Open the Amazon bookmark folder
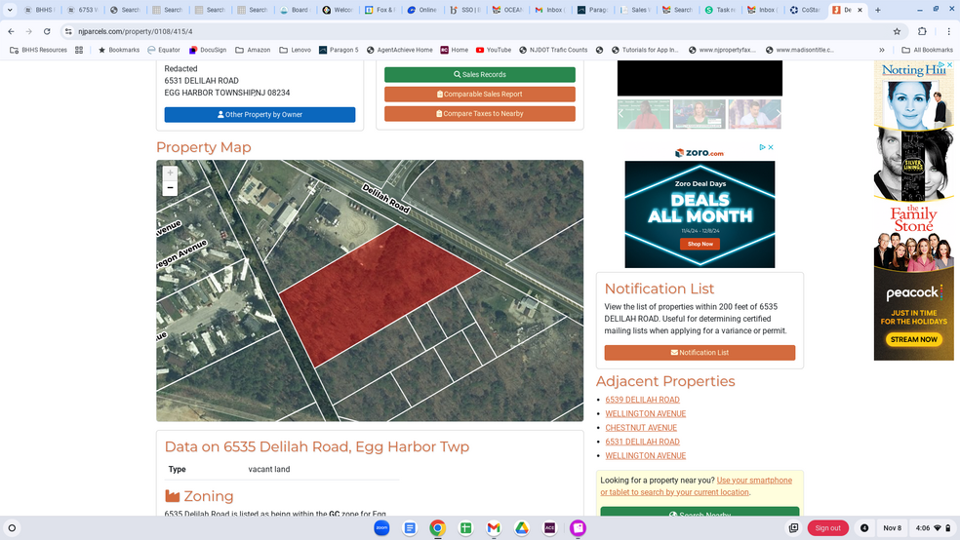This screenshot has width=960, height=540. pos(253,50)
